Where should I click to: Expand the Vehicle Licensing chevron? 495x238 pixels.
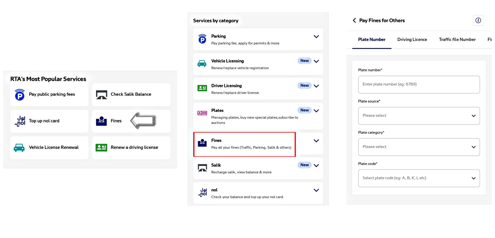click(316, 61)
